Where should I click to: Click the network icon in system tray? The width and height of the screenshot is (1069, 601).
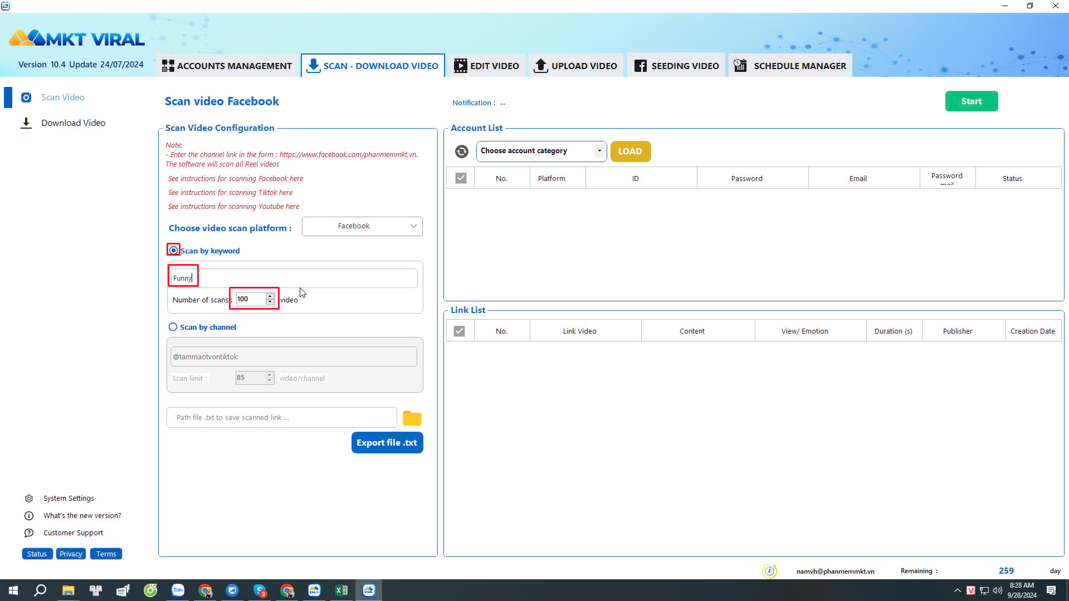984,590
